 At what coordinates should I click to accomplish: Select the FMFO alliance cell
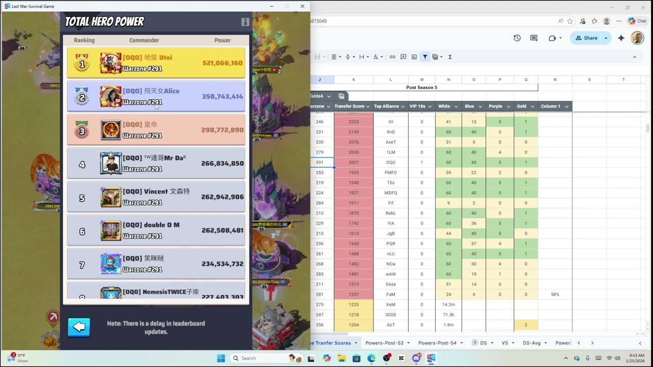point(391,173)
